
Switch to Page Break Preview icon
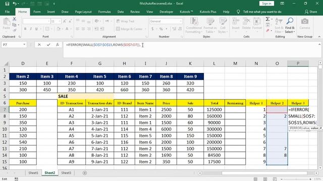point(275,179)
